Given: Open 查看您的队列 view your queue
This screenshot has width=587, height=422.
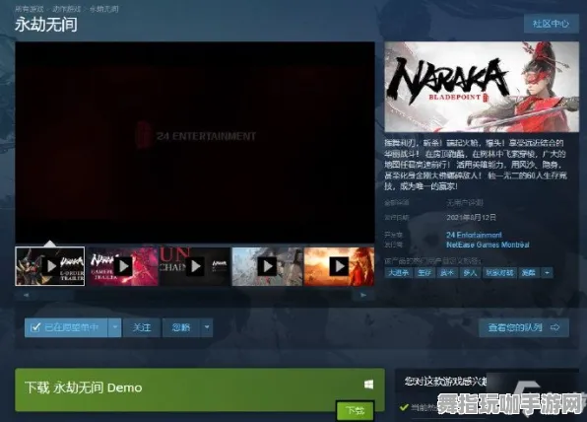Looking at the screenshot, I should coord(524,327).
